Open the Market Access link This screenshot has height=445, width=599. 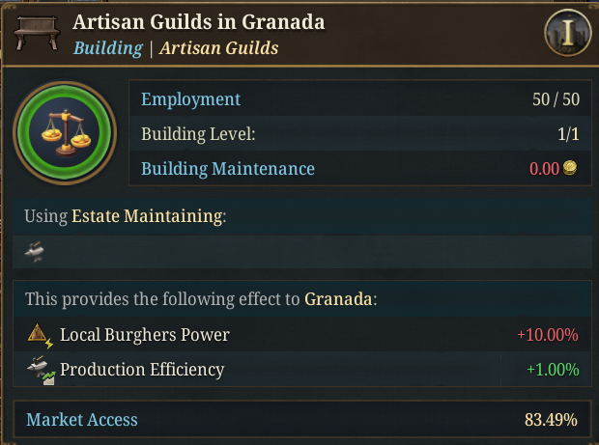[82, 420]
